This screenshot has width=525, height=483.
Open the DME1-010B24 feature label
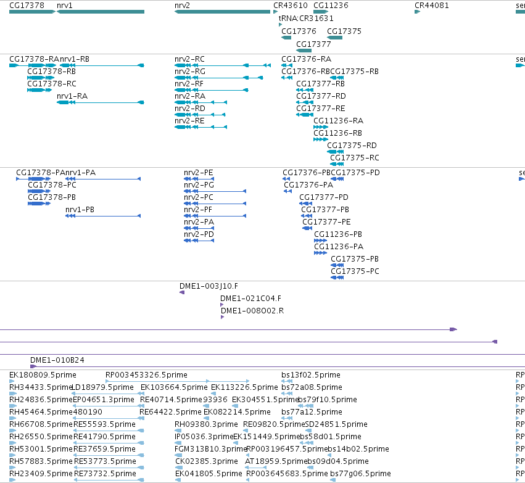(57, 360)
